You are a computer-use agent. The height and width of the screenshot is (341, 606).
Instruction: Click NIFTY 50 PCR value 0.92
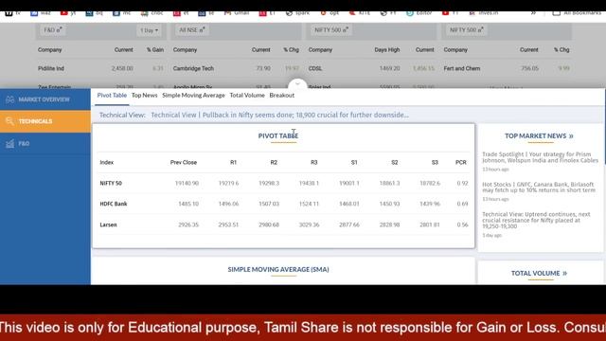coord(462,183)
